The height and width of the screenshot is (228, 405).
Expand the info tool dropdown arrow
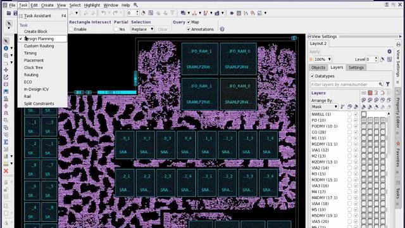pos(11,48)
